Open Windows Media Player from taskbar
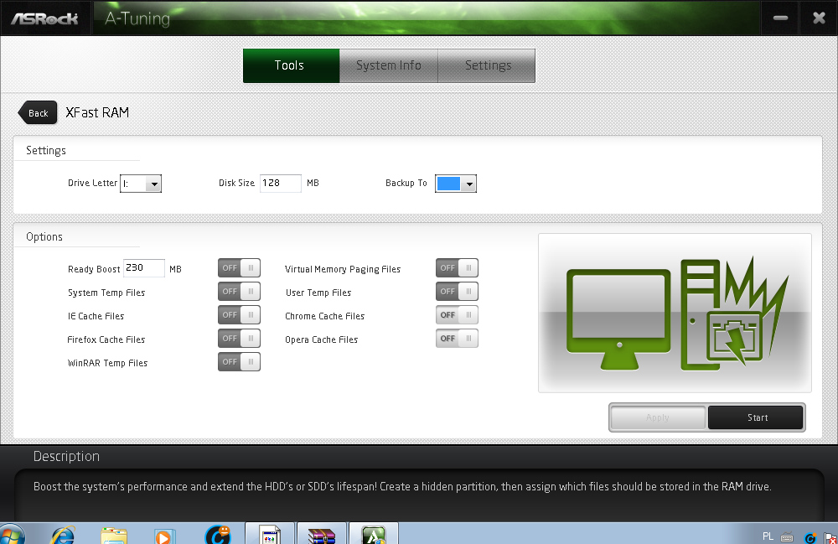Screen dimensions: 838x544 pos(164,536)
